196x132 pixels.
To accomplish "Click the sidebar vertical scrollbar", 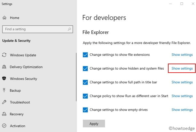I will (x=76, y=77).
